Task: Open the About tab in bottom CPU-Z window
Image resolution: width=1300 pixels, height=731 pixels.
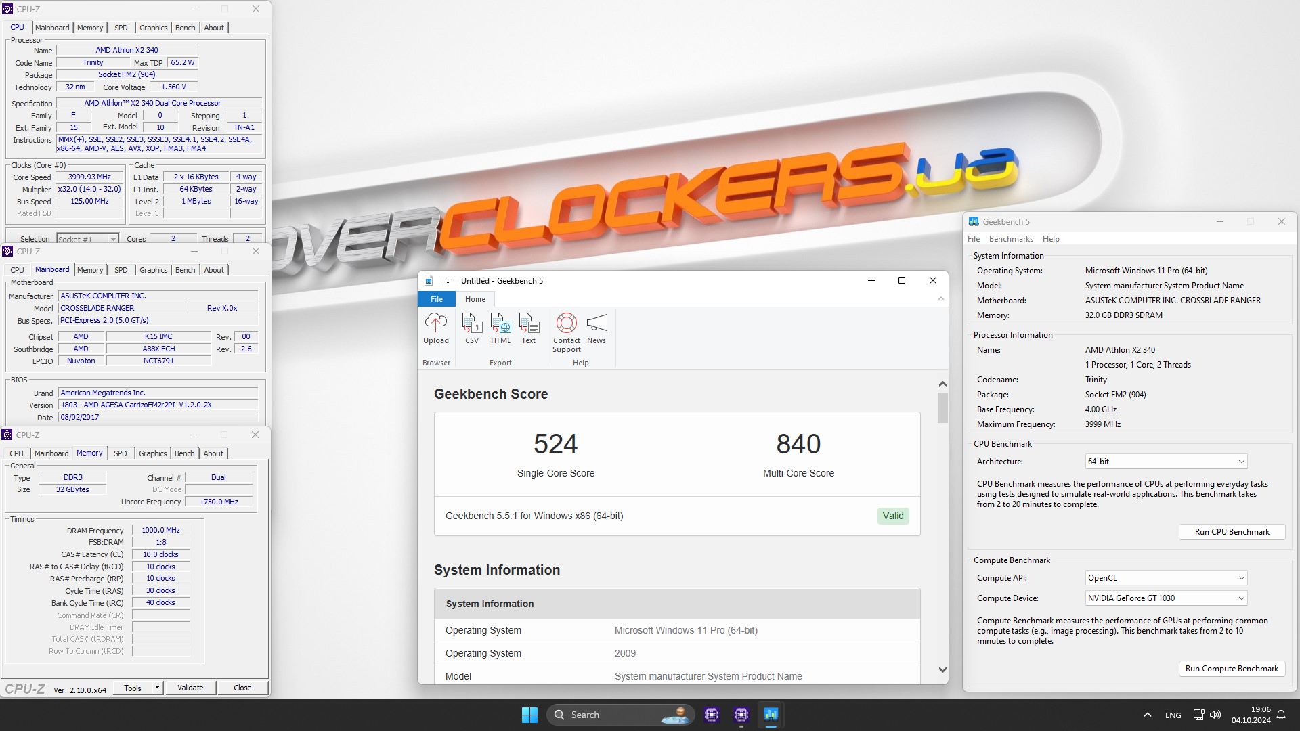Action: [213, 453]
